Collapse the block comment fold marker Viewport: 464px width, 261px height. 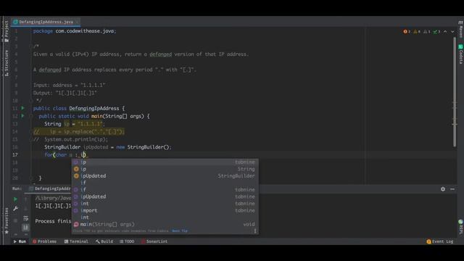click(30, 46)
